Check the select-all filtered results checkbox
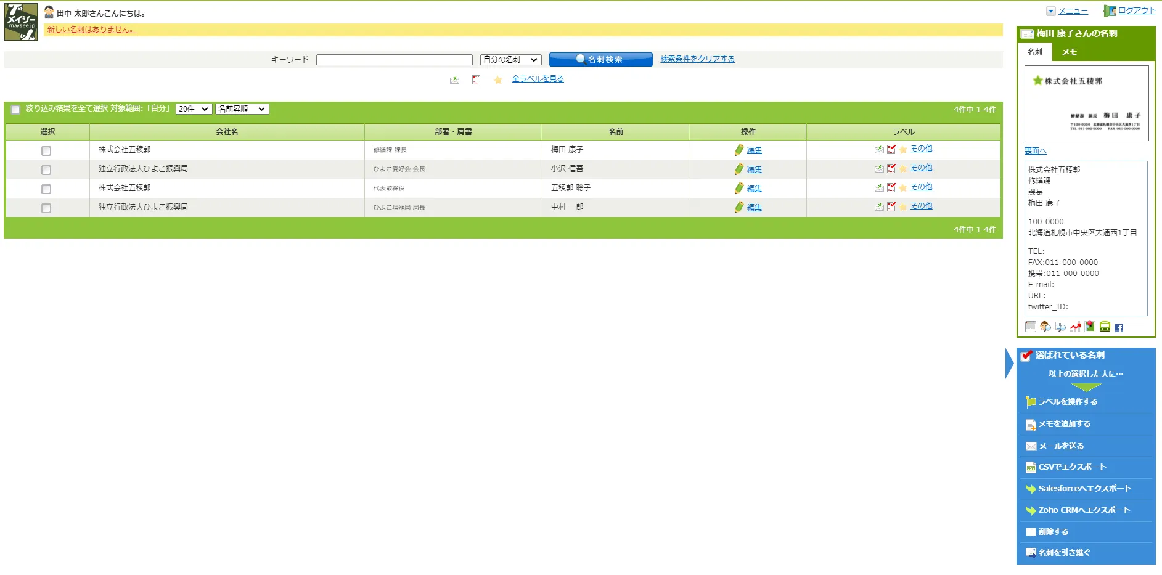 (15, 110)
